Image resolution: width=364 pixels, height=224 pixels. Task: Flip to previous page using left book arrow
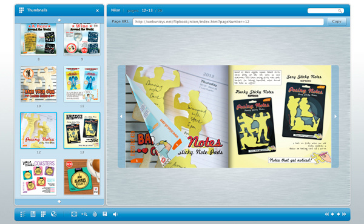point(121,116)
